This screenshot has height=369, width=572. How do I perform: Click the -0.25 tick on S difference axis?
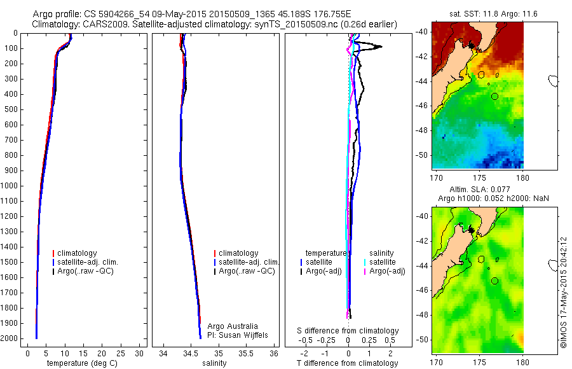327,340
